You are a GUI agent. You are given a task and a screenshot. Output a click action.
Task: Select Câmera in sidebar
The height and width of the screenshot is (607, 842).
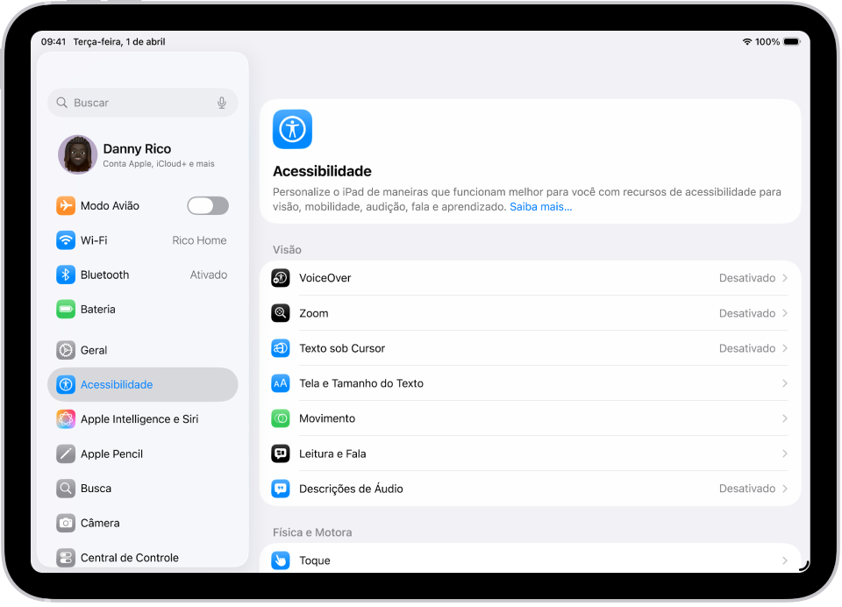pyautogui.click(x=142, y=523)
